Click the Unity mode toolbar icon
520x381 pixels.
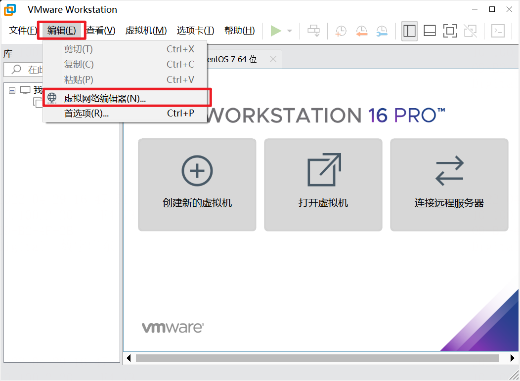[x=470, y=31]
